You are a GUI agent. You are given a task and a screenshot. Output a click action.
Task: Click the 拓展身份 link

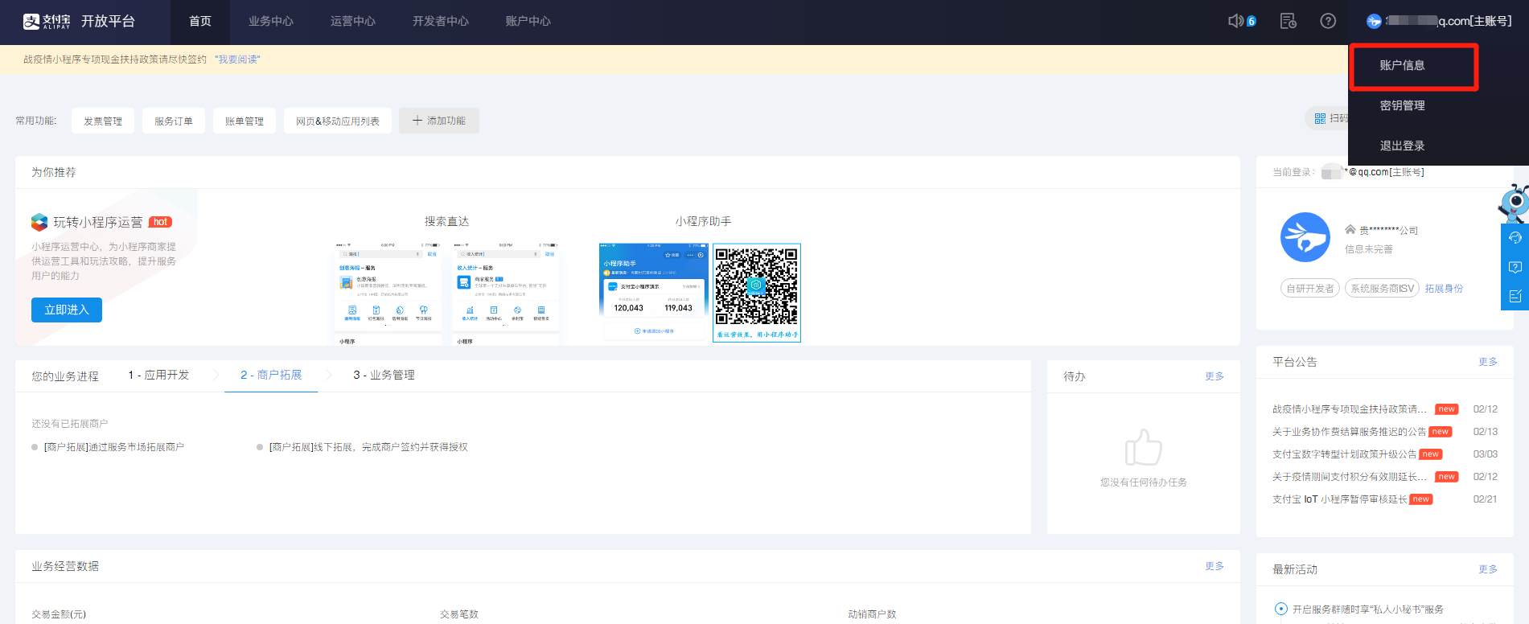pyautogui.click(x=1444, y=289)
